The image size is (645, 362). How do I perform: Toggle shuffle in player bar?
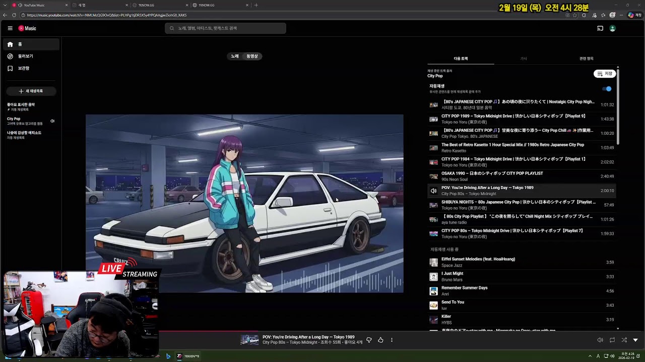pos(624,340)
